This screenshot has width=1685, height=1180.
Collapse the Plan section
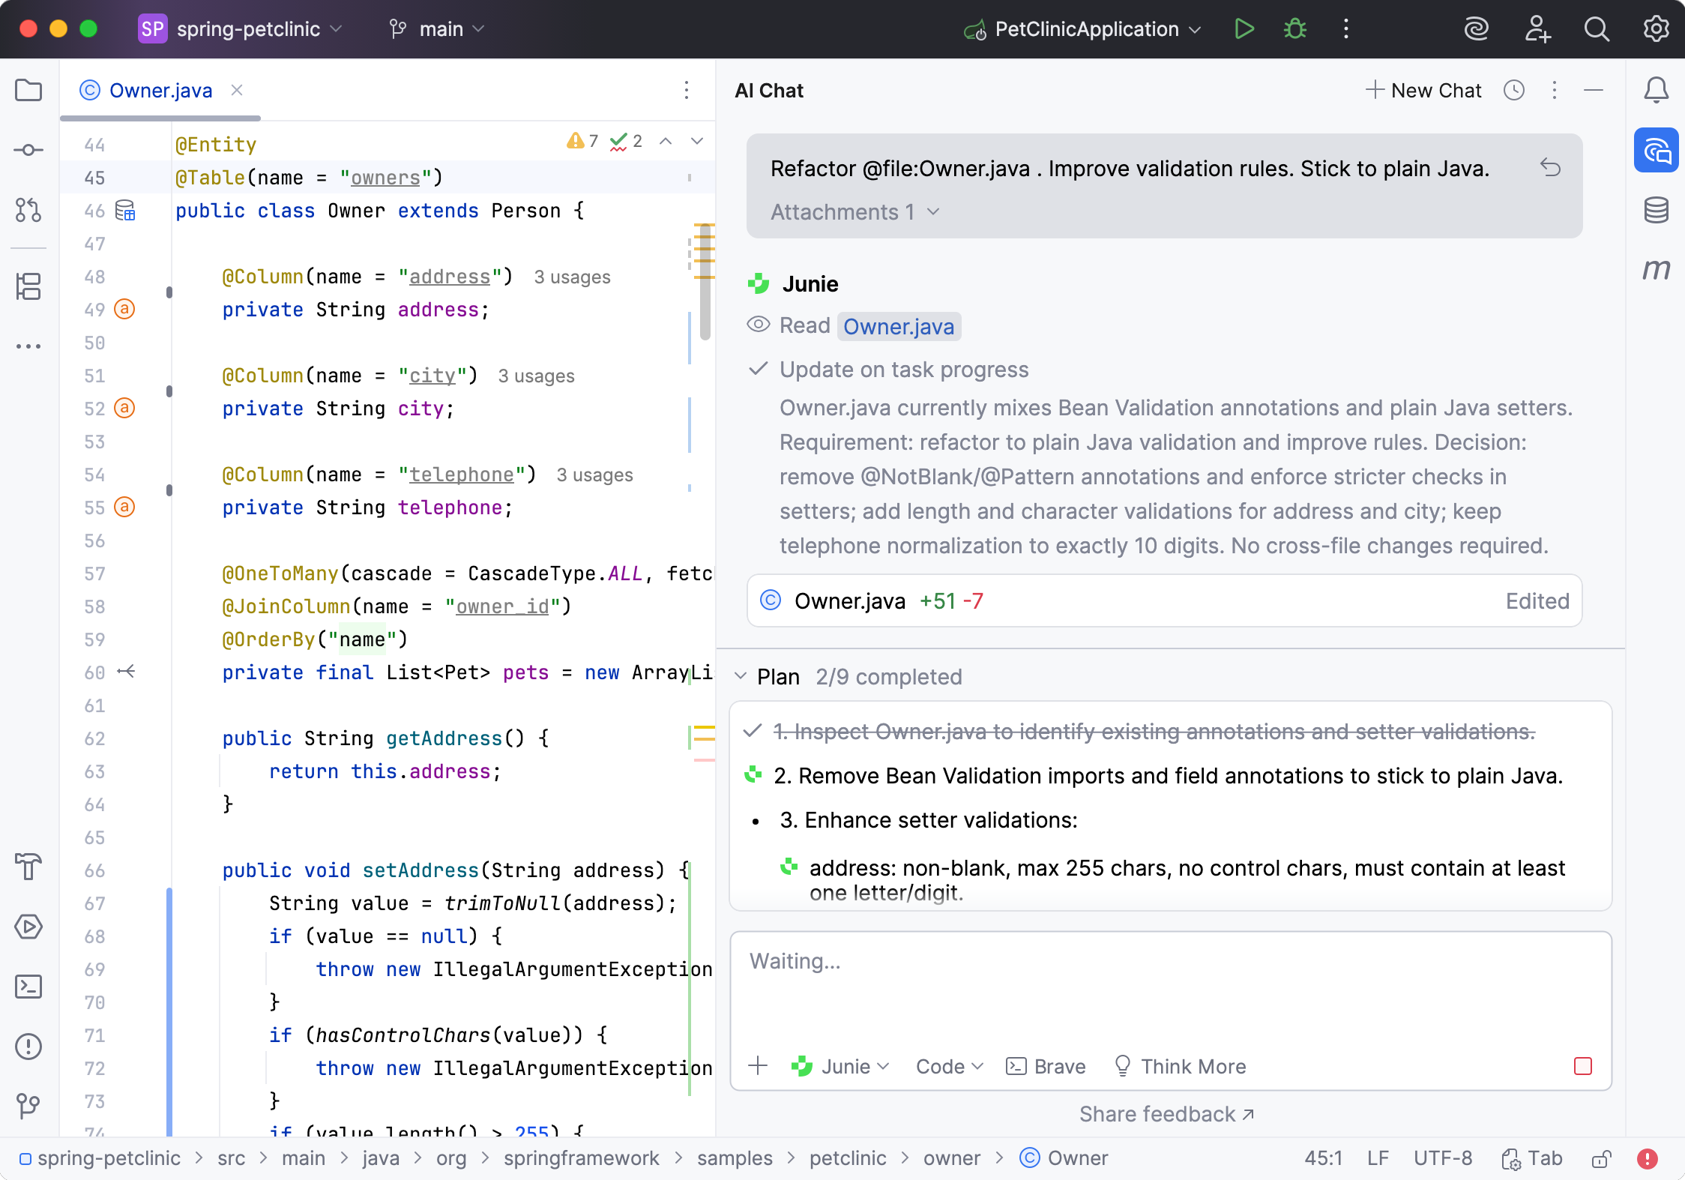[741, 676]
